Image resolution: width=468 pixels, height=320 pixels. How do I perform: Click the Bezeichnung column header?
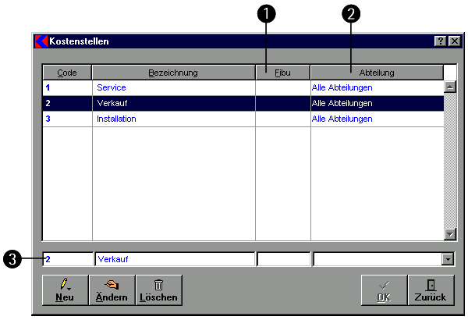click(173, 73)
